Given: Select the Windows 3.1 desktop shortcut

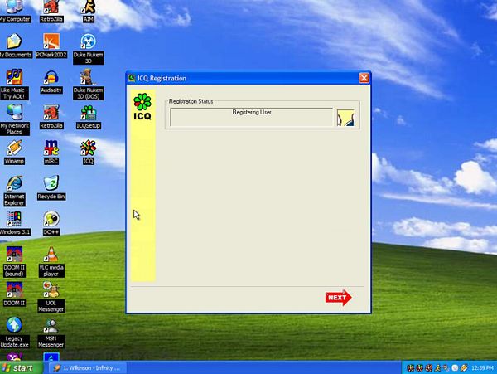Looking at the screenshot, I should coord(15,224).
